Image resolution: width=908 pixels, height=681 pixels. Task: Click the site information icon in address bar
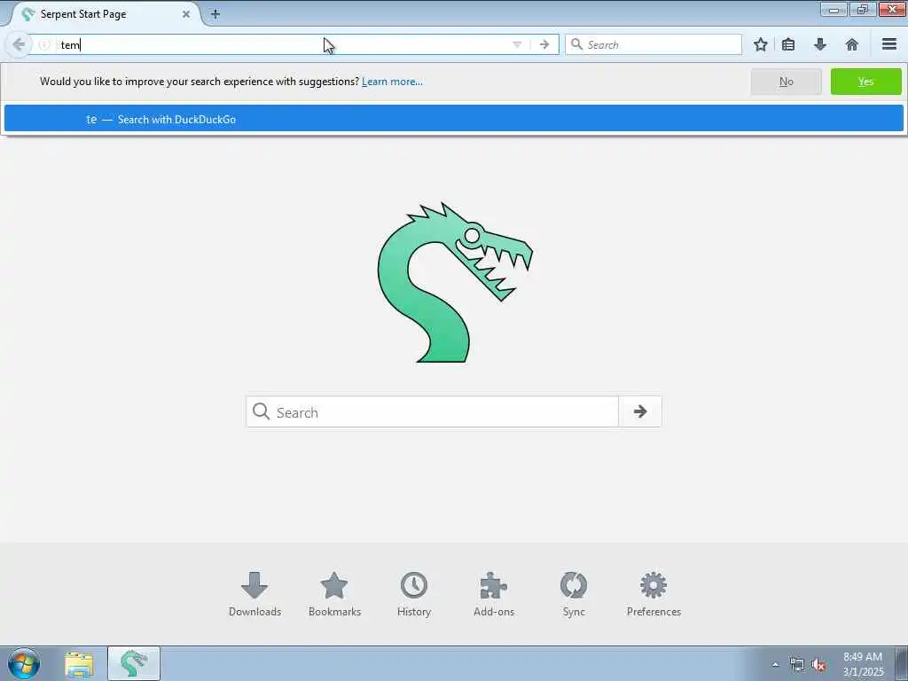tap(44, 44)
